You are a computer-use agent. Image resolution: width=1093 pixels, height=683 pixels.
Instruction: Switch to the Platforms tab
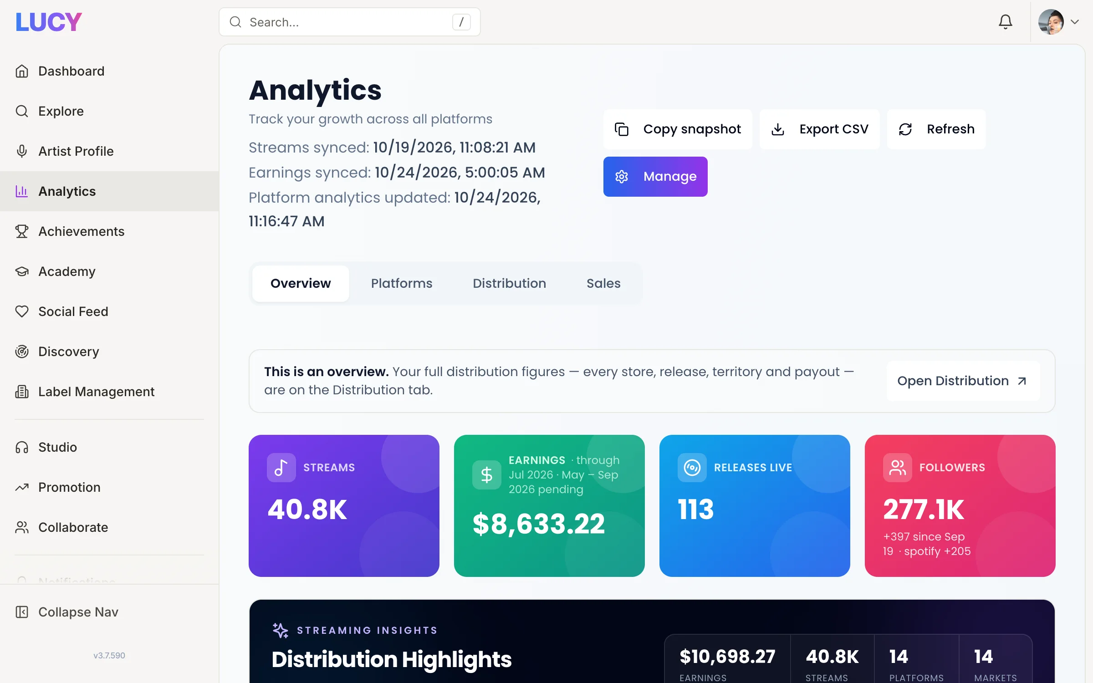402,283
